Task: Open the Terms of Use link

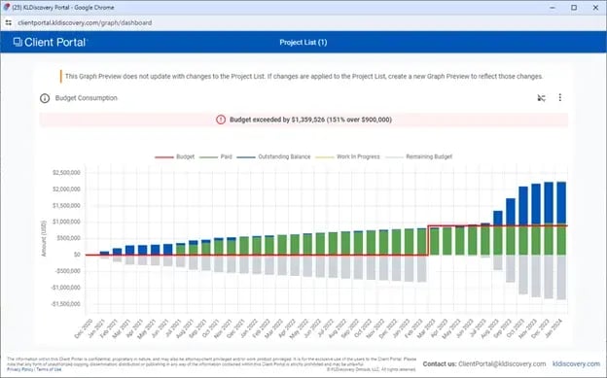Action: pos(49,369)
